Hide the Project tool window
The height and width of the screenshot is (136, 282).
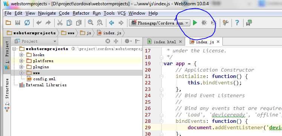[x=138, y=41]
